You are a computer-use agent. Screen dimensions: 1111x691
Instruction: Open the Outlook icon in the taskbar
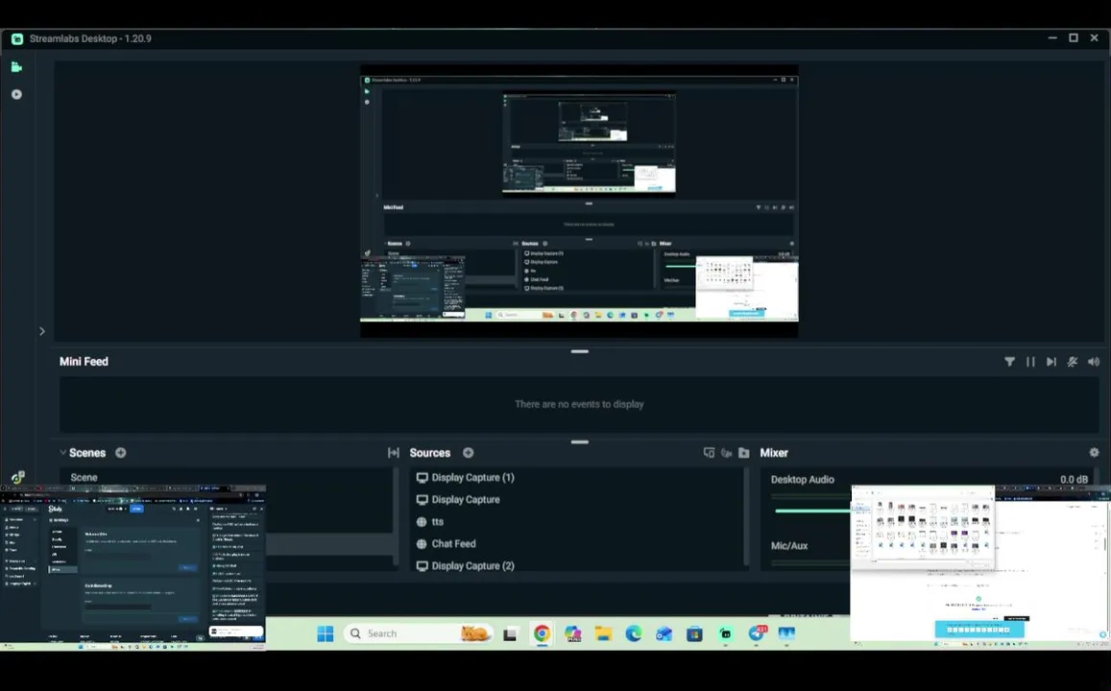tap(664, 633)
